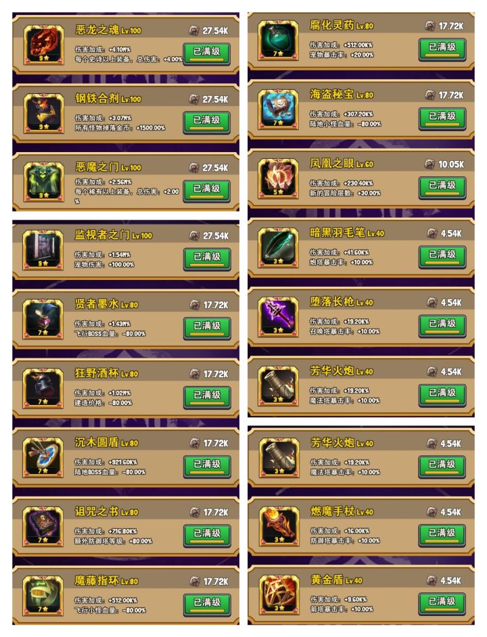Tap the 钢铁合剂 potion item icon

43,114
